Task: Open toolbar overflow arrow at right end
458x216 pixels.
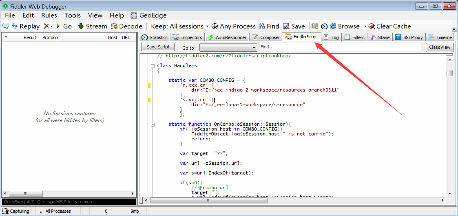Action: pos(454,29)
